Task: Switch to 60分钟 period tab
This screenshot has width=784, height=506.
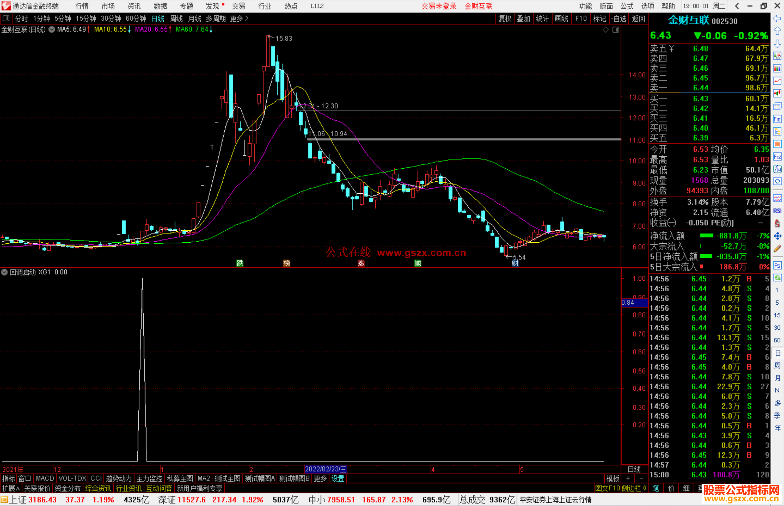Action: click(x=136, y=18)
